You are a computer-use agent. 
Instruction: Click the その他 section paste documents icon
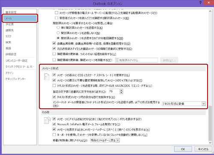tap(47, 120)
